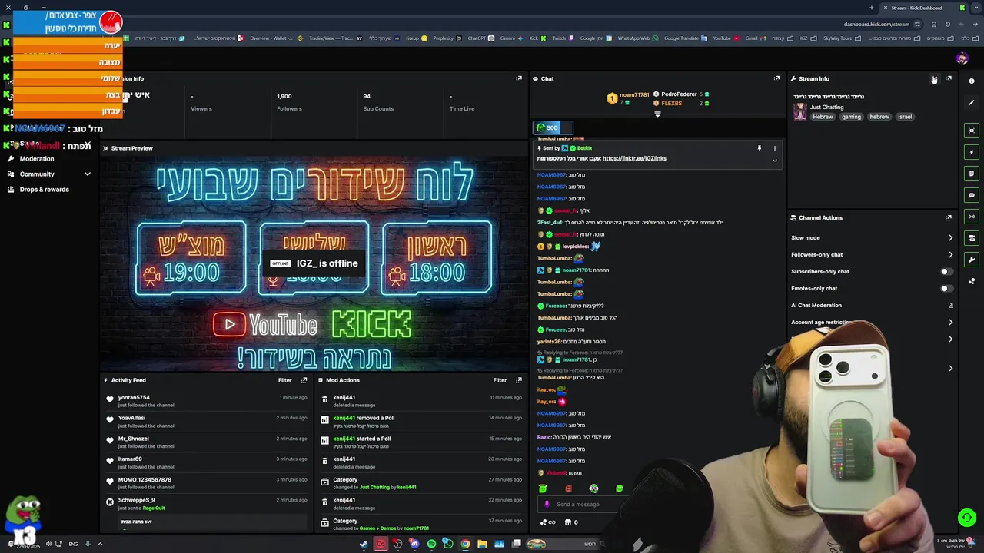Click the Hebrew stream tag

click(x=823, y=117)
